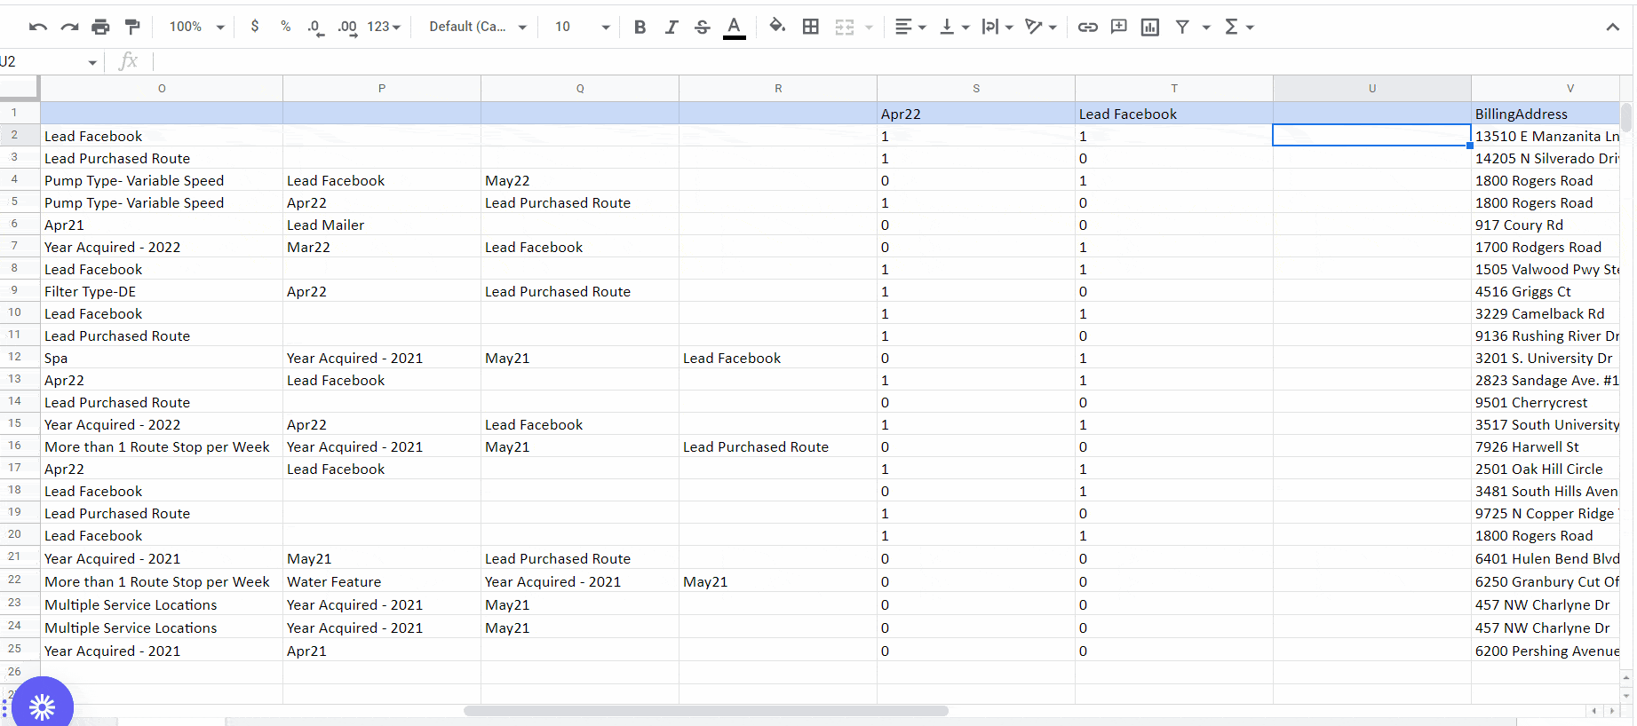Collapse the toolbar with the up chevron
Viewport: 1637px width, 726px height.
tap(1612, 28)
